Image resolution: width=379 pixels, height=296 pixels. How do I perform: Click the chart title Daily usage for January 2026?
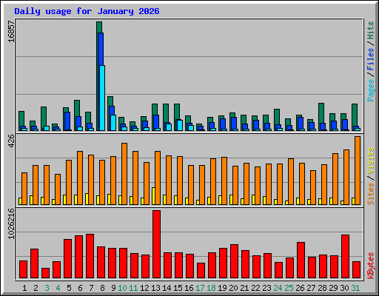pyautogui.click(x=87, y=11)
